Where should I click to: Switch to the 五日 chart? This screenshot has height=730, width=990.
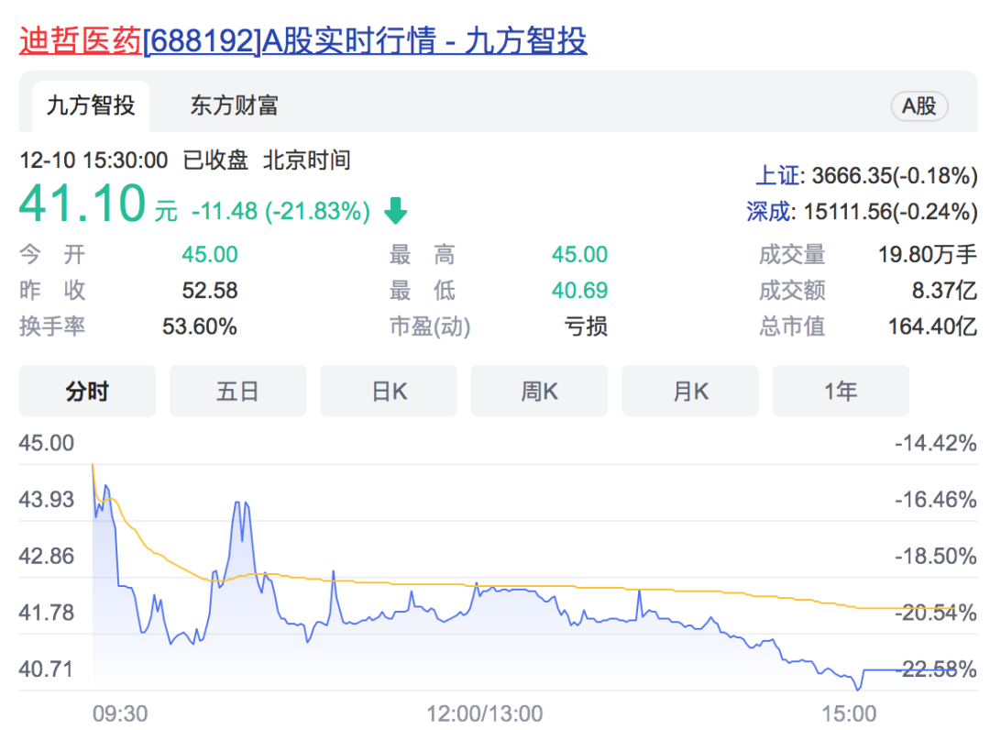(237, 390)
